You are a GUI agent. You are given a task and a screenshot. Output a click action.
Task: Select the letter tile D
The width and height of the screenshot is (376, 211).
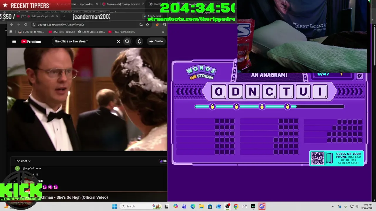[x=236, y=92]
